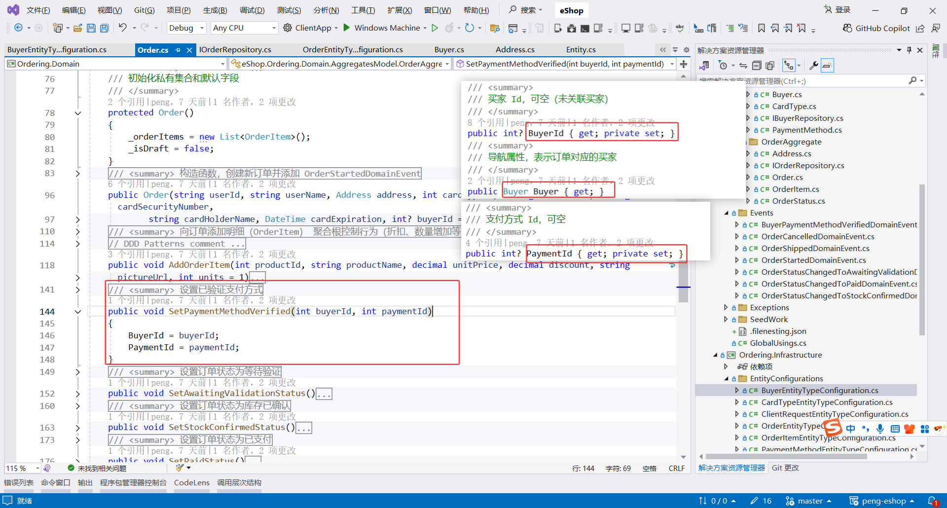
Task: Sync with active document in Solution Explorer
Action: 743,65
